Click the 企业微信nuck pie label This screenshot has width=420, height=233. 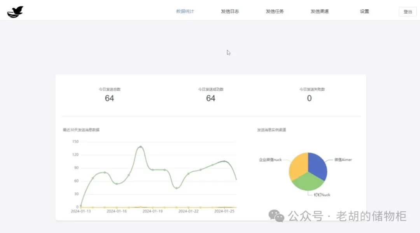point(270,160)
